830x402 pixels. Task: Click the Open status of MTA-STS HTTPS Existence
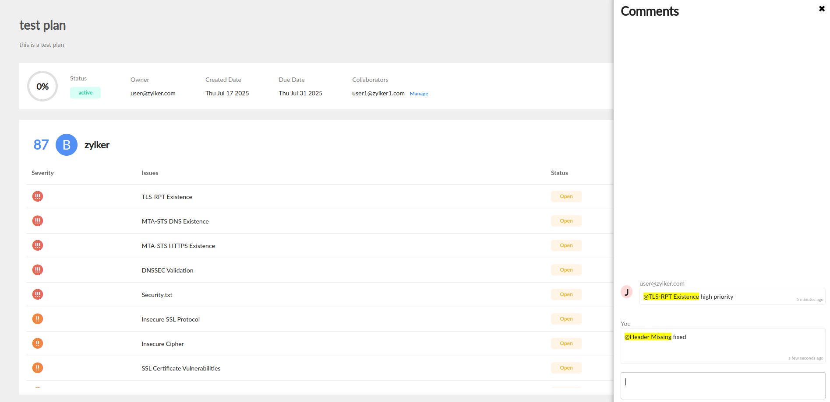tap(566, 245)
